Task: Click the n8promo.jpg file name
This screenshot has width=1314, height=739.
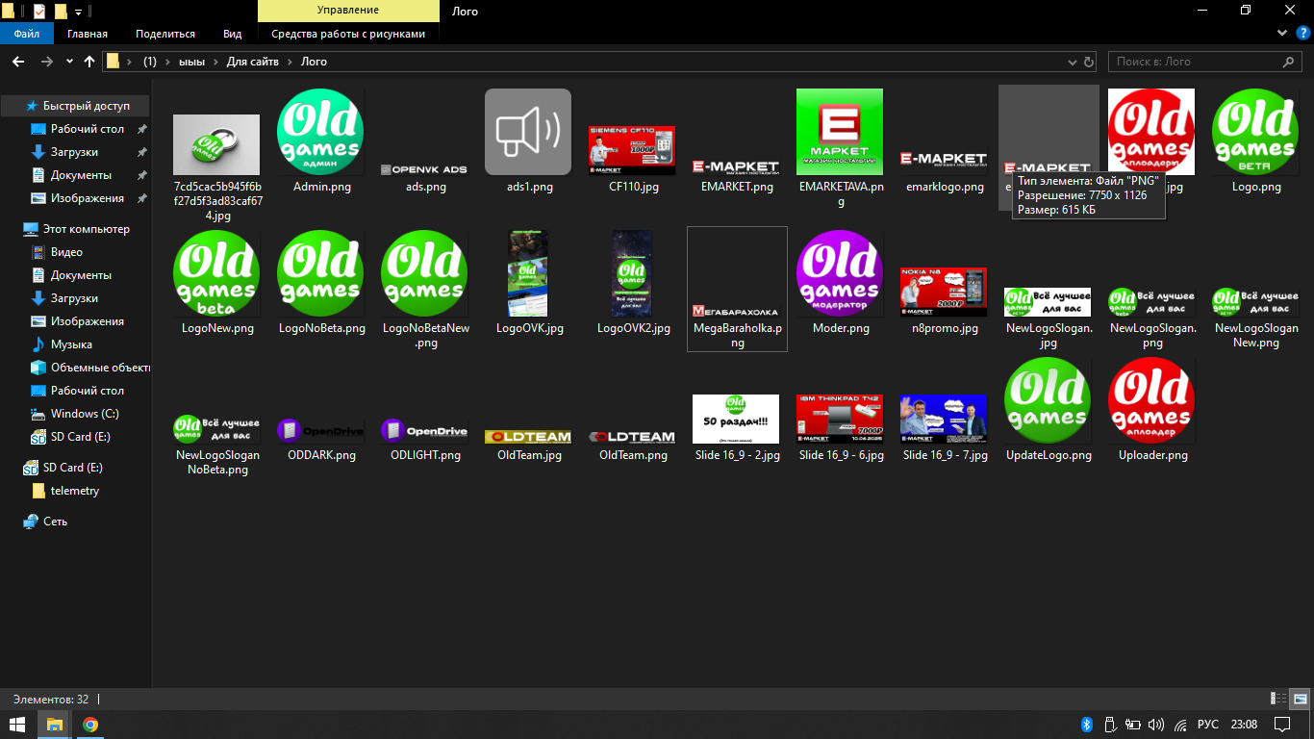Action: click(945, 328)
